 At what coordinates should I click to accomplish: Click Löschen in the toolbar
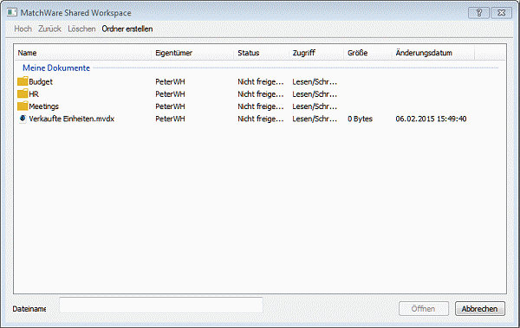81,29
